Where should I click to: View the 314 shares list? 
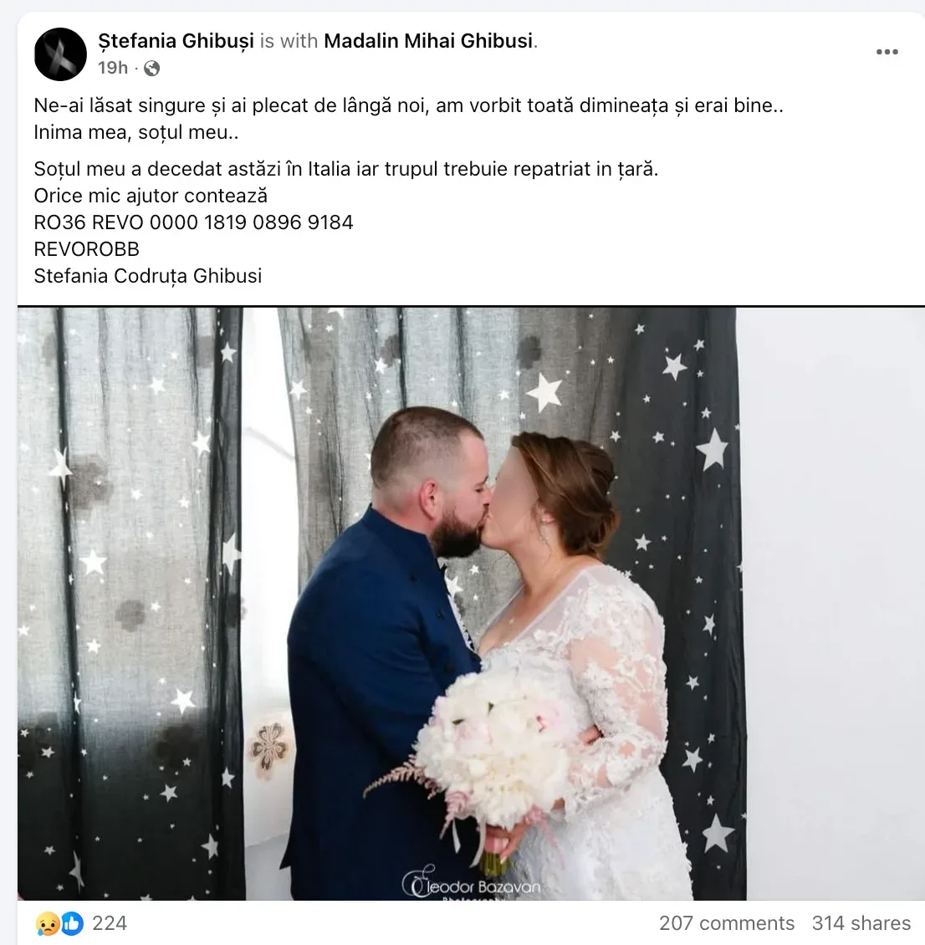click(x=861, y=923)
